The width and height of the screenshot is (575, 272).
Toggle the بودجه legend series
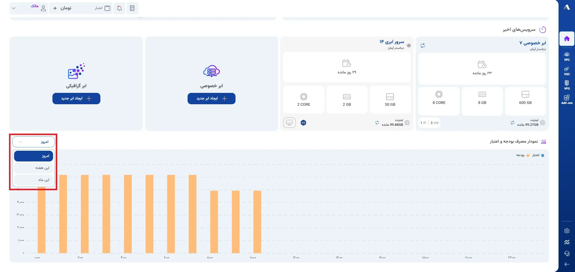523,155
